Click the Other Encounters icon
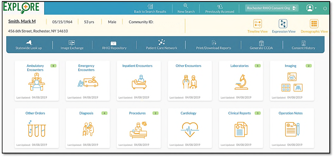The height and width of the screenshot is (158, 334). pyautogui.click(x=190, y=82)
